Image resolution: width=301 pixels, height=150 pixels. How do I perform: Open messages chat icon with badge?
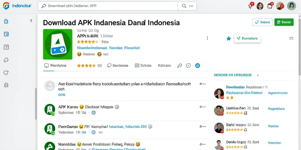pyautogui.click(x=270, y=6)
